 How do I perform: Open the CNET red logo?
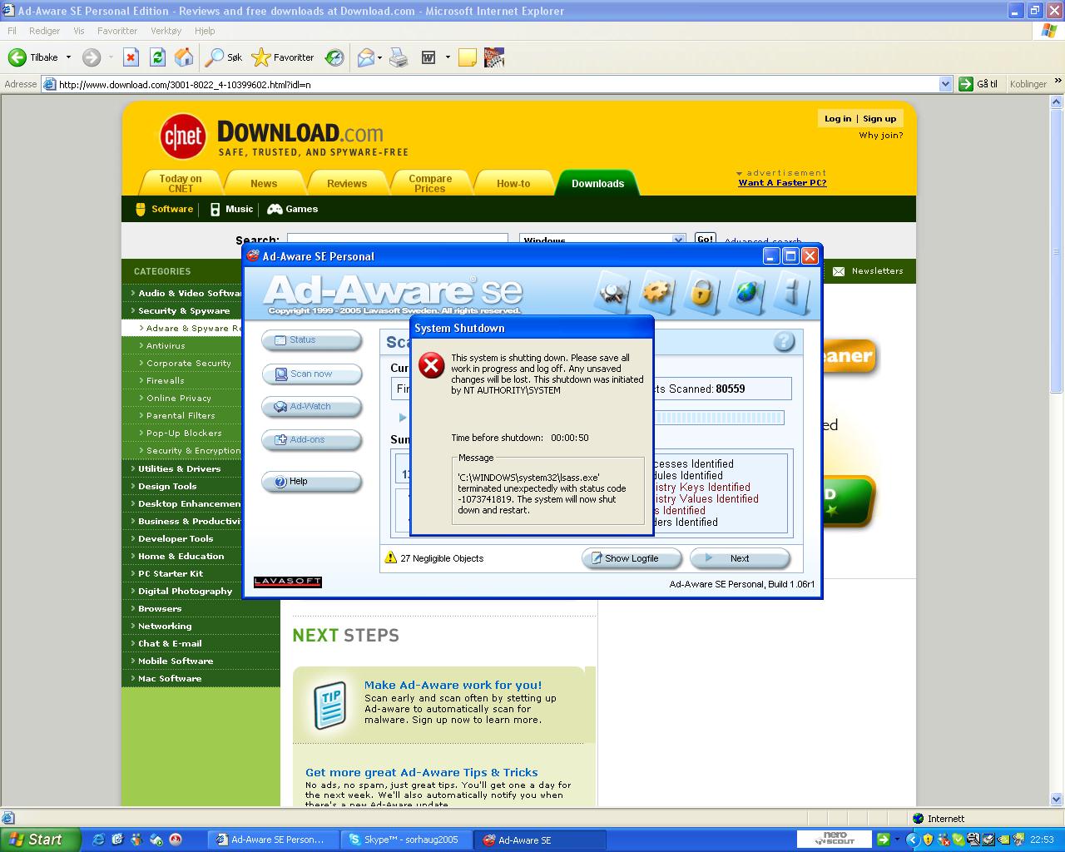click(183, 136)
